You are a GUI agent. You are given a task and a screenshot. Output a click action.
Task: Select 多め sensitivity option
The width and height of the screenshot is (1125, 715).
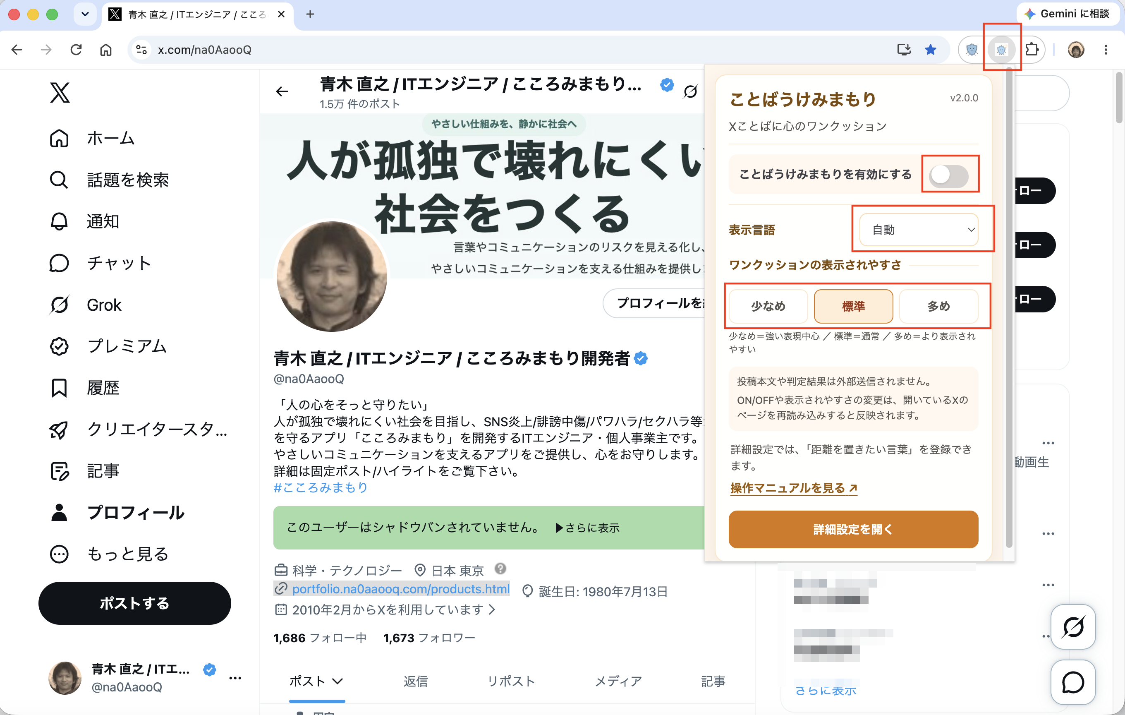[938, 306]
